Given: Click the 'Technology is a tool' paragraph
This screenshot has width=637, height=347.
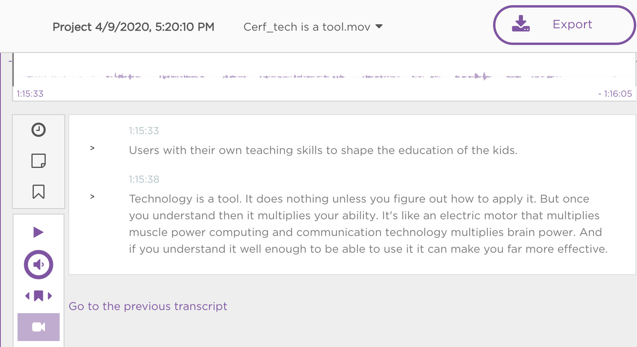Looking at the screenshot, I should (x=368, y=224).
